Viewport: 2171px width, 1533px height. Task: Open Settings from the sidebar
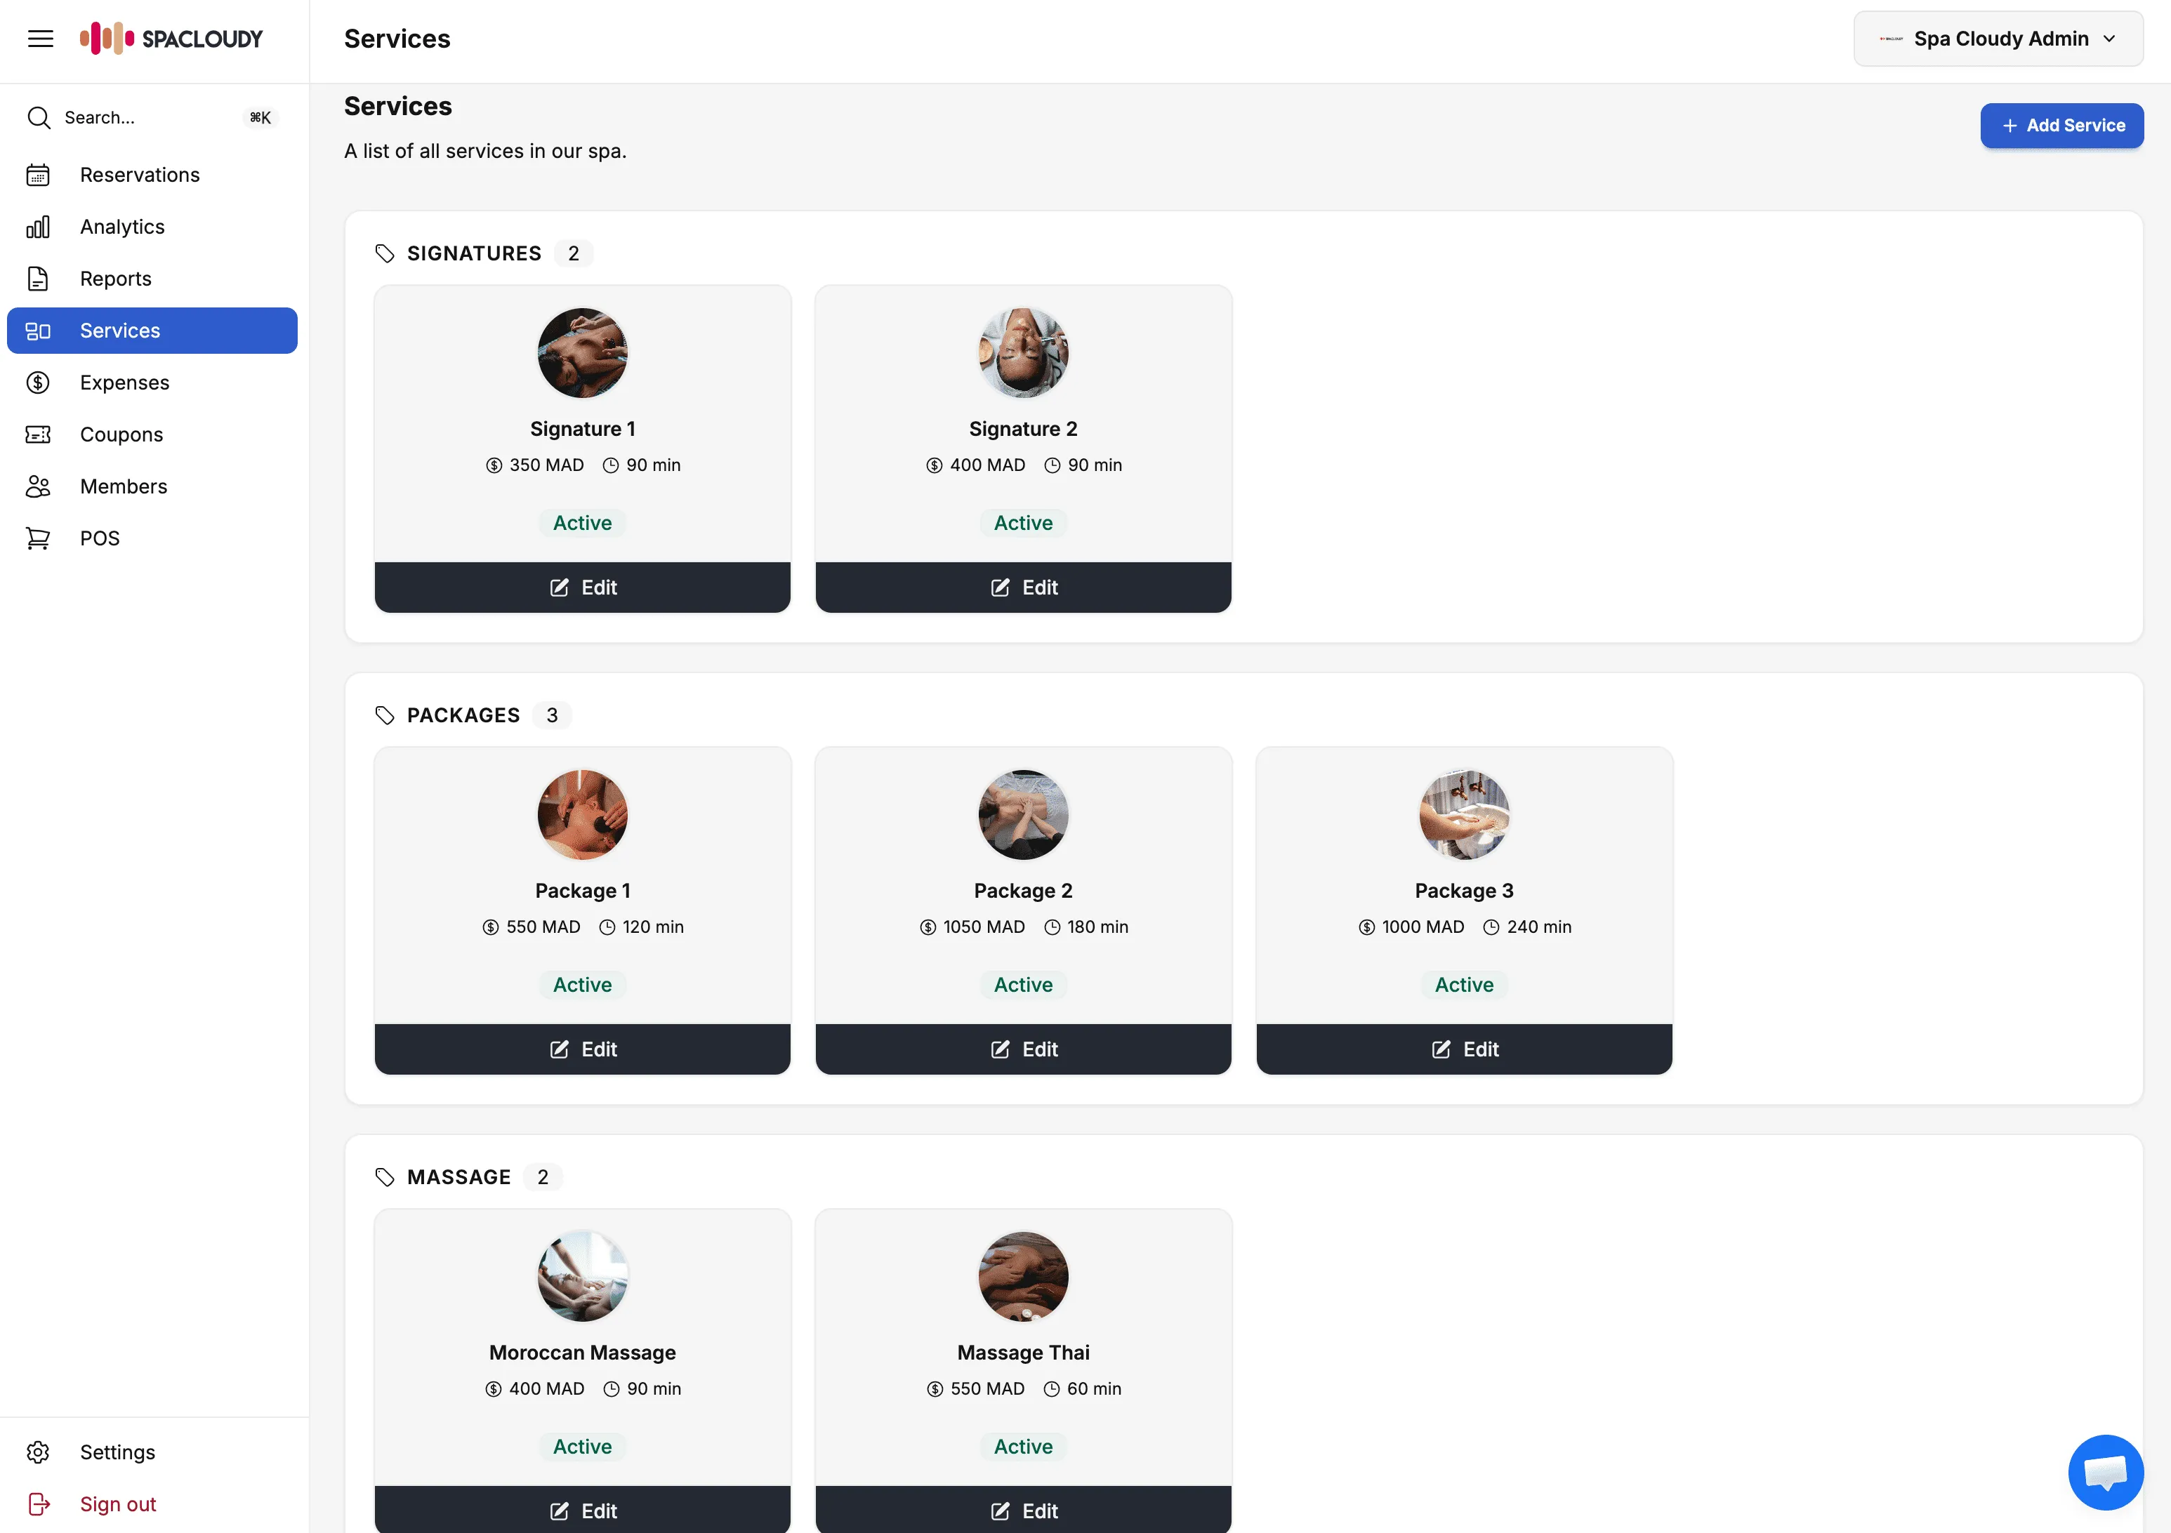117,1452
